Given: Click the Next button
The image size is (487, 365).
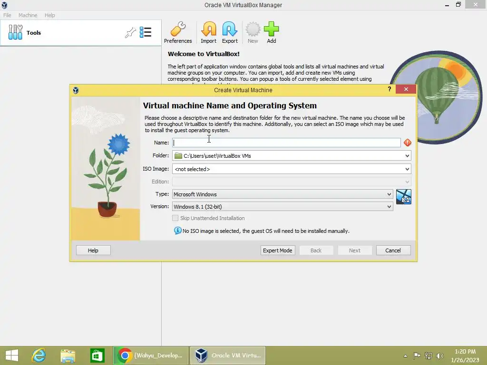Looking at the screenshot, I should click(355, 250).
